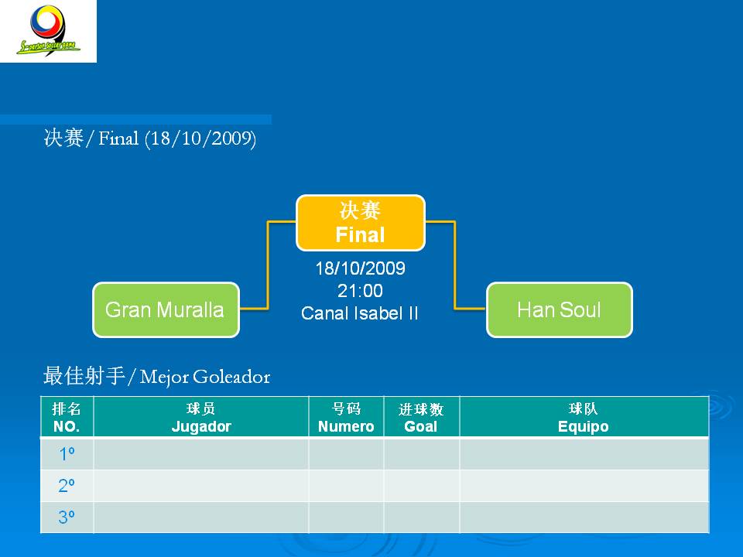Click the 21:00 match time text
The height and width of the screenshot is (557, 743).
[360, 291]
